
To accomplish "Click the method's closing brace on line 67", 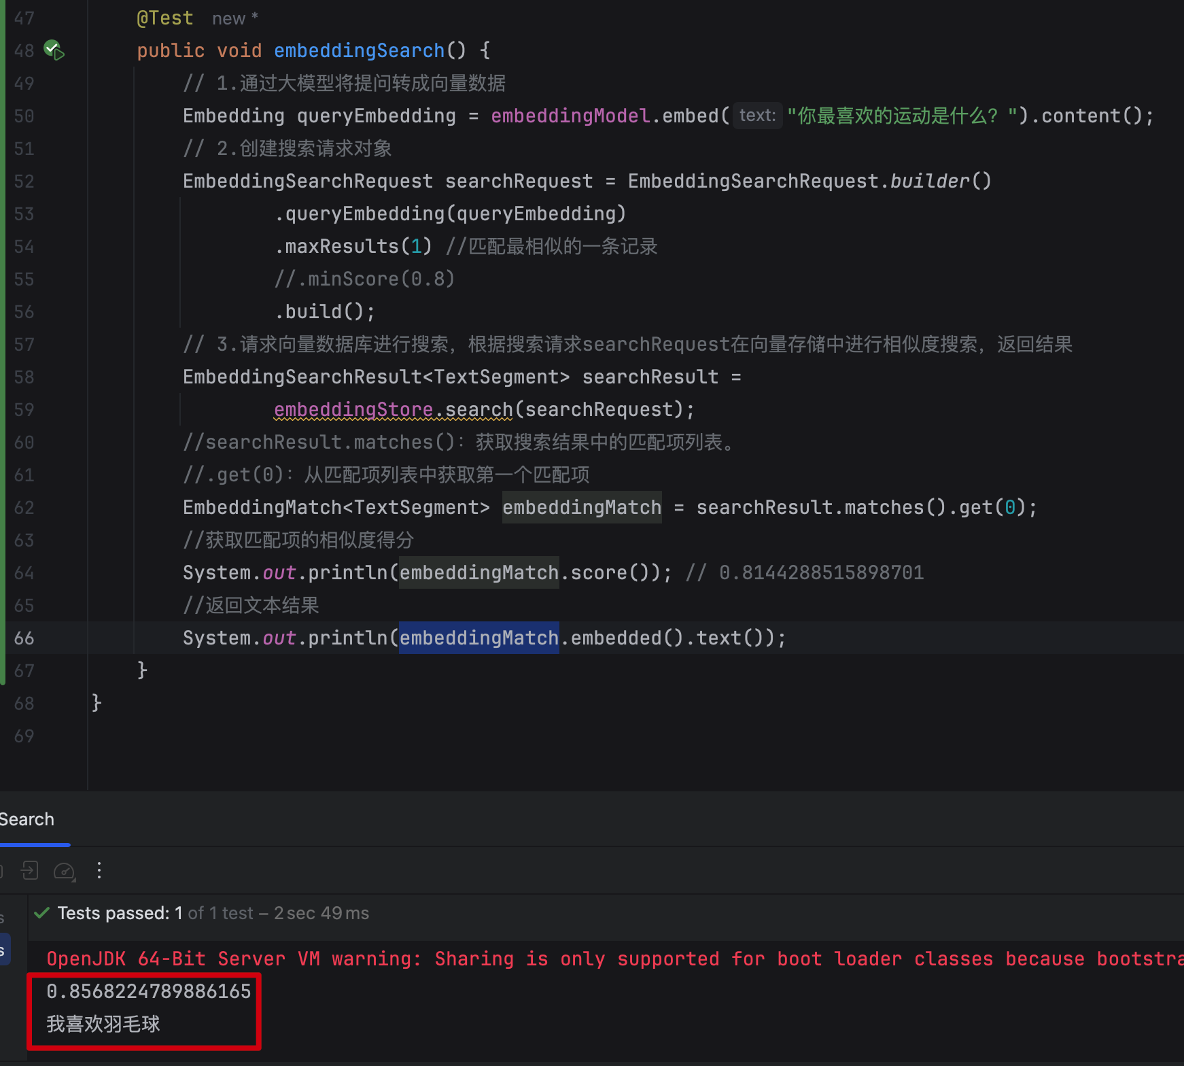I will pos(142,670).
